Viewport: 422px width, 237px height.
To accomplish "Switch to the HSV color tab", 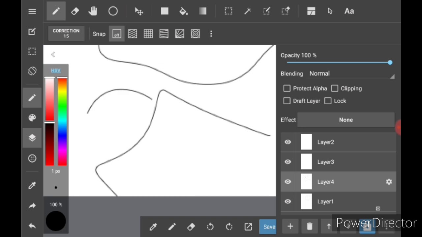I will click(x=56, y=70).
